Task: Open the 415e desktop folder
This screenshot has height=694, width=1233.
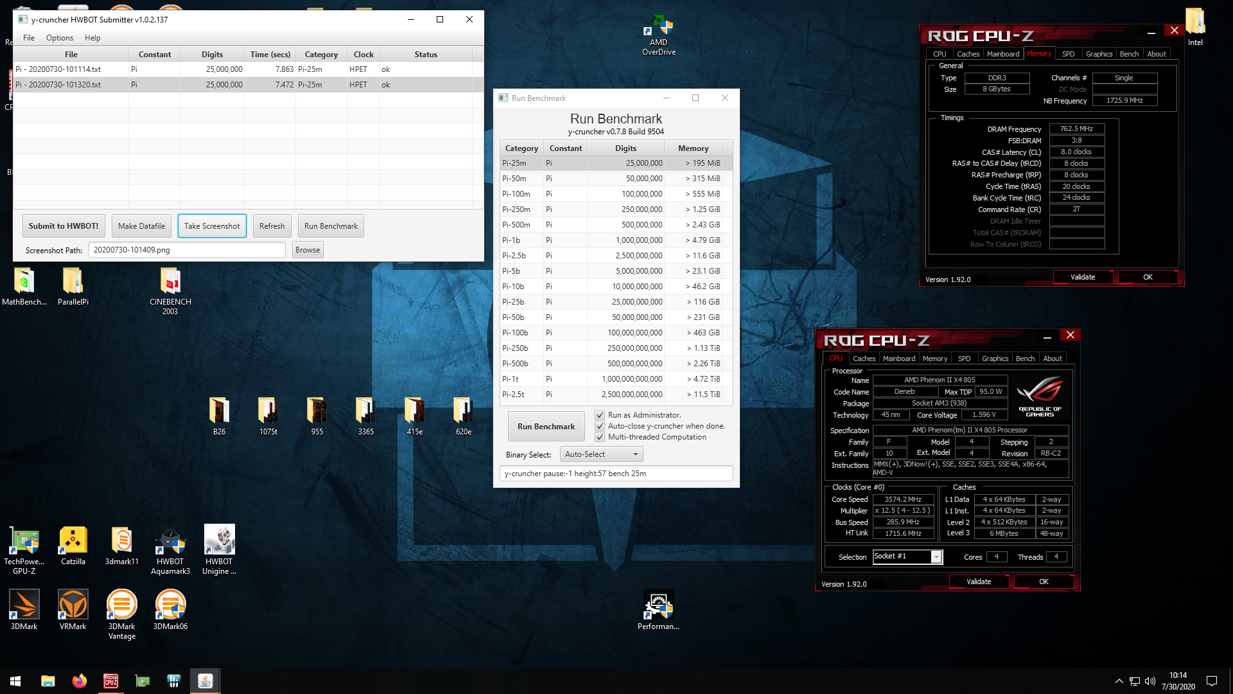Action: click(x=414, y=416)
